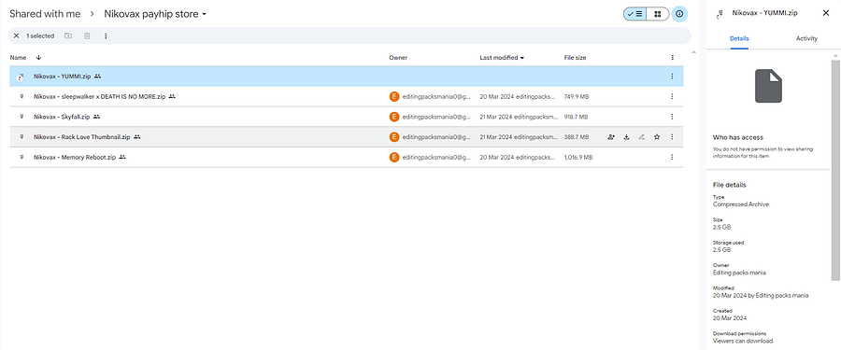This screenshot has width=841, height=350.
Task: Reverse sort direction arrow next to Name
Action: click(x=38, y=57)
